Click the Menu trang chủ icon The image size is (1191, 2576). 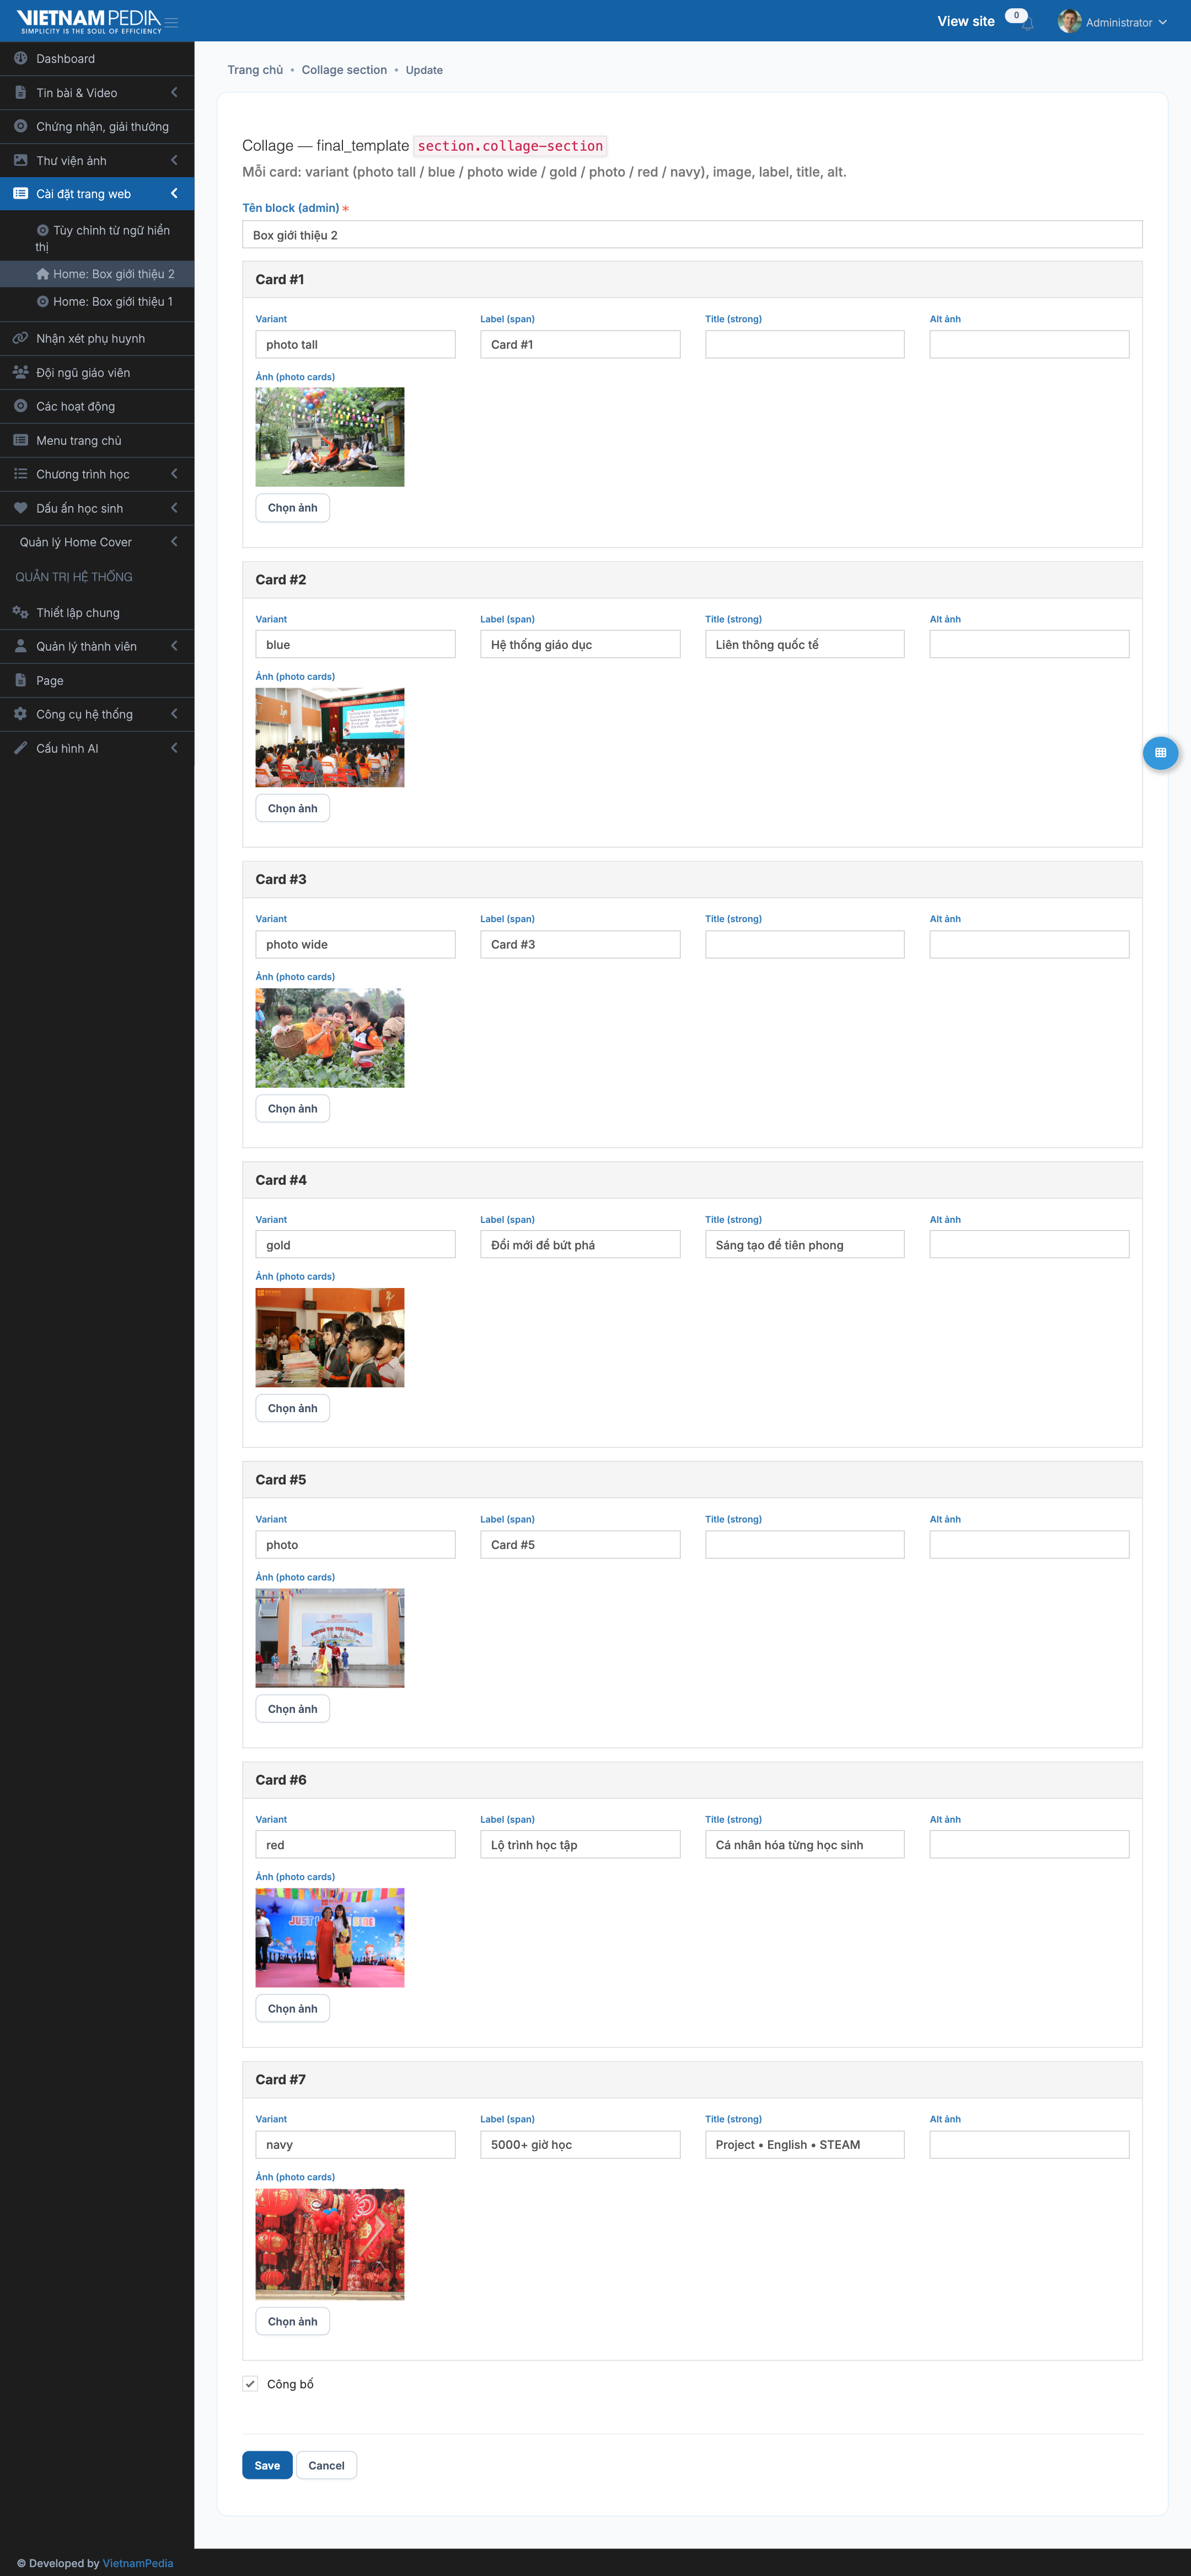coord(20,440)
